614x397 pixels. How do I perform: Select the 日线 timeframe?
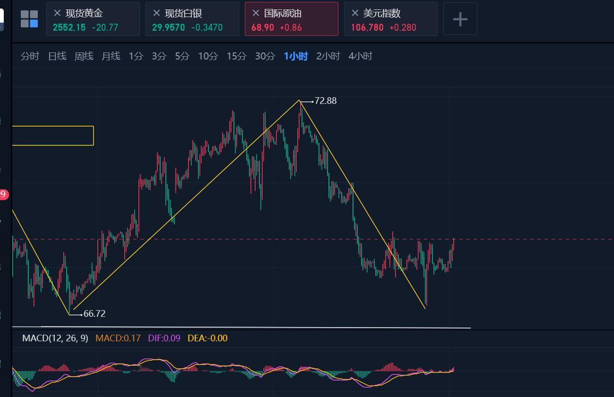(x=57, y=56)
